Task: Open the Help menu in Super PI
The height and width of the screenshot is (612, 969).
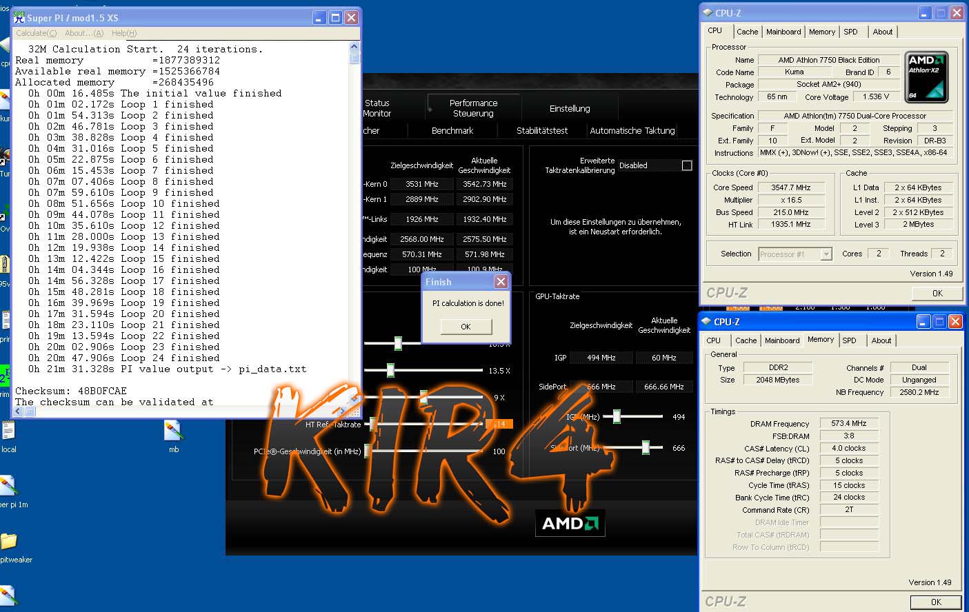Action: point(124,33)
